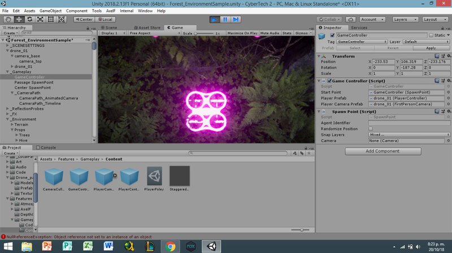Toggle the Local handle orientation button
Image resolution: width=452 pixels, height=253 pixels.
click(x=105, y=19)
